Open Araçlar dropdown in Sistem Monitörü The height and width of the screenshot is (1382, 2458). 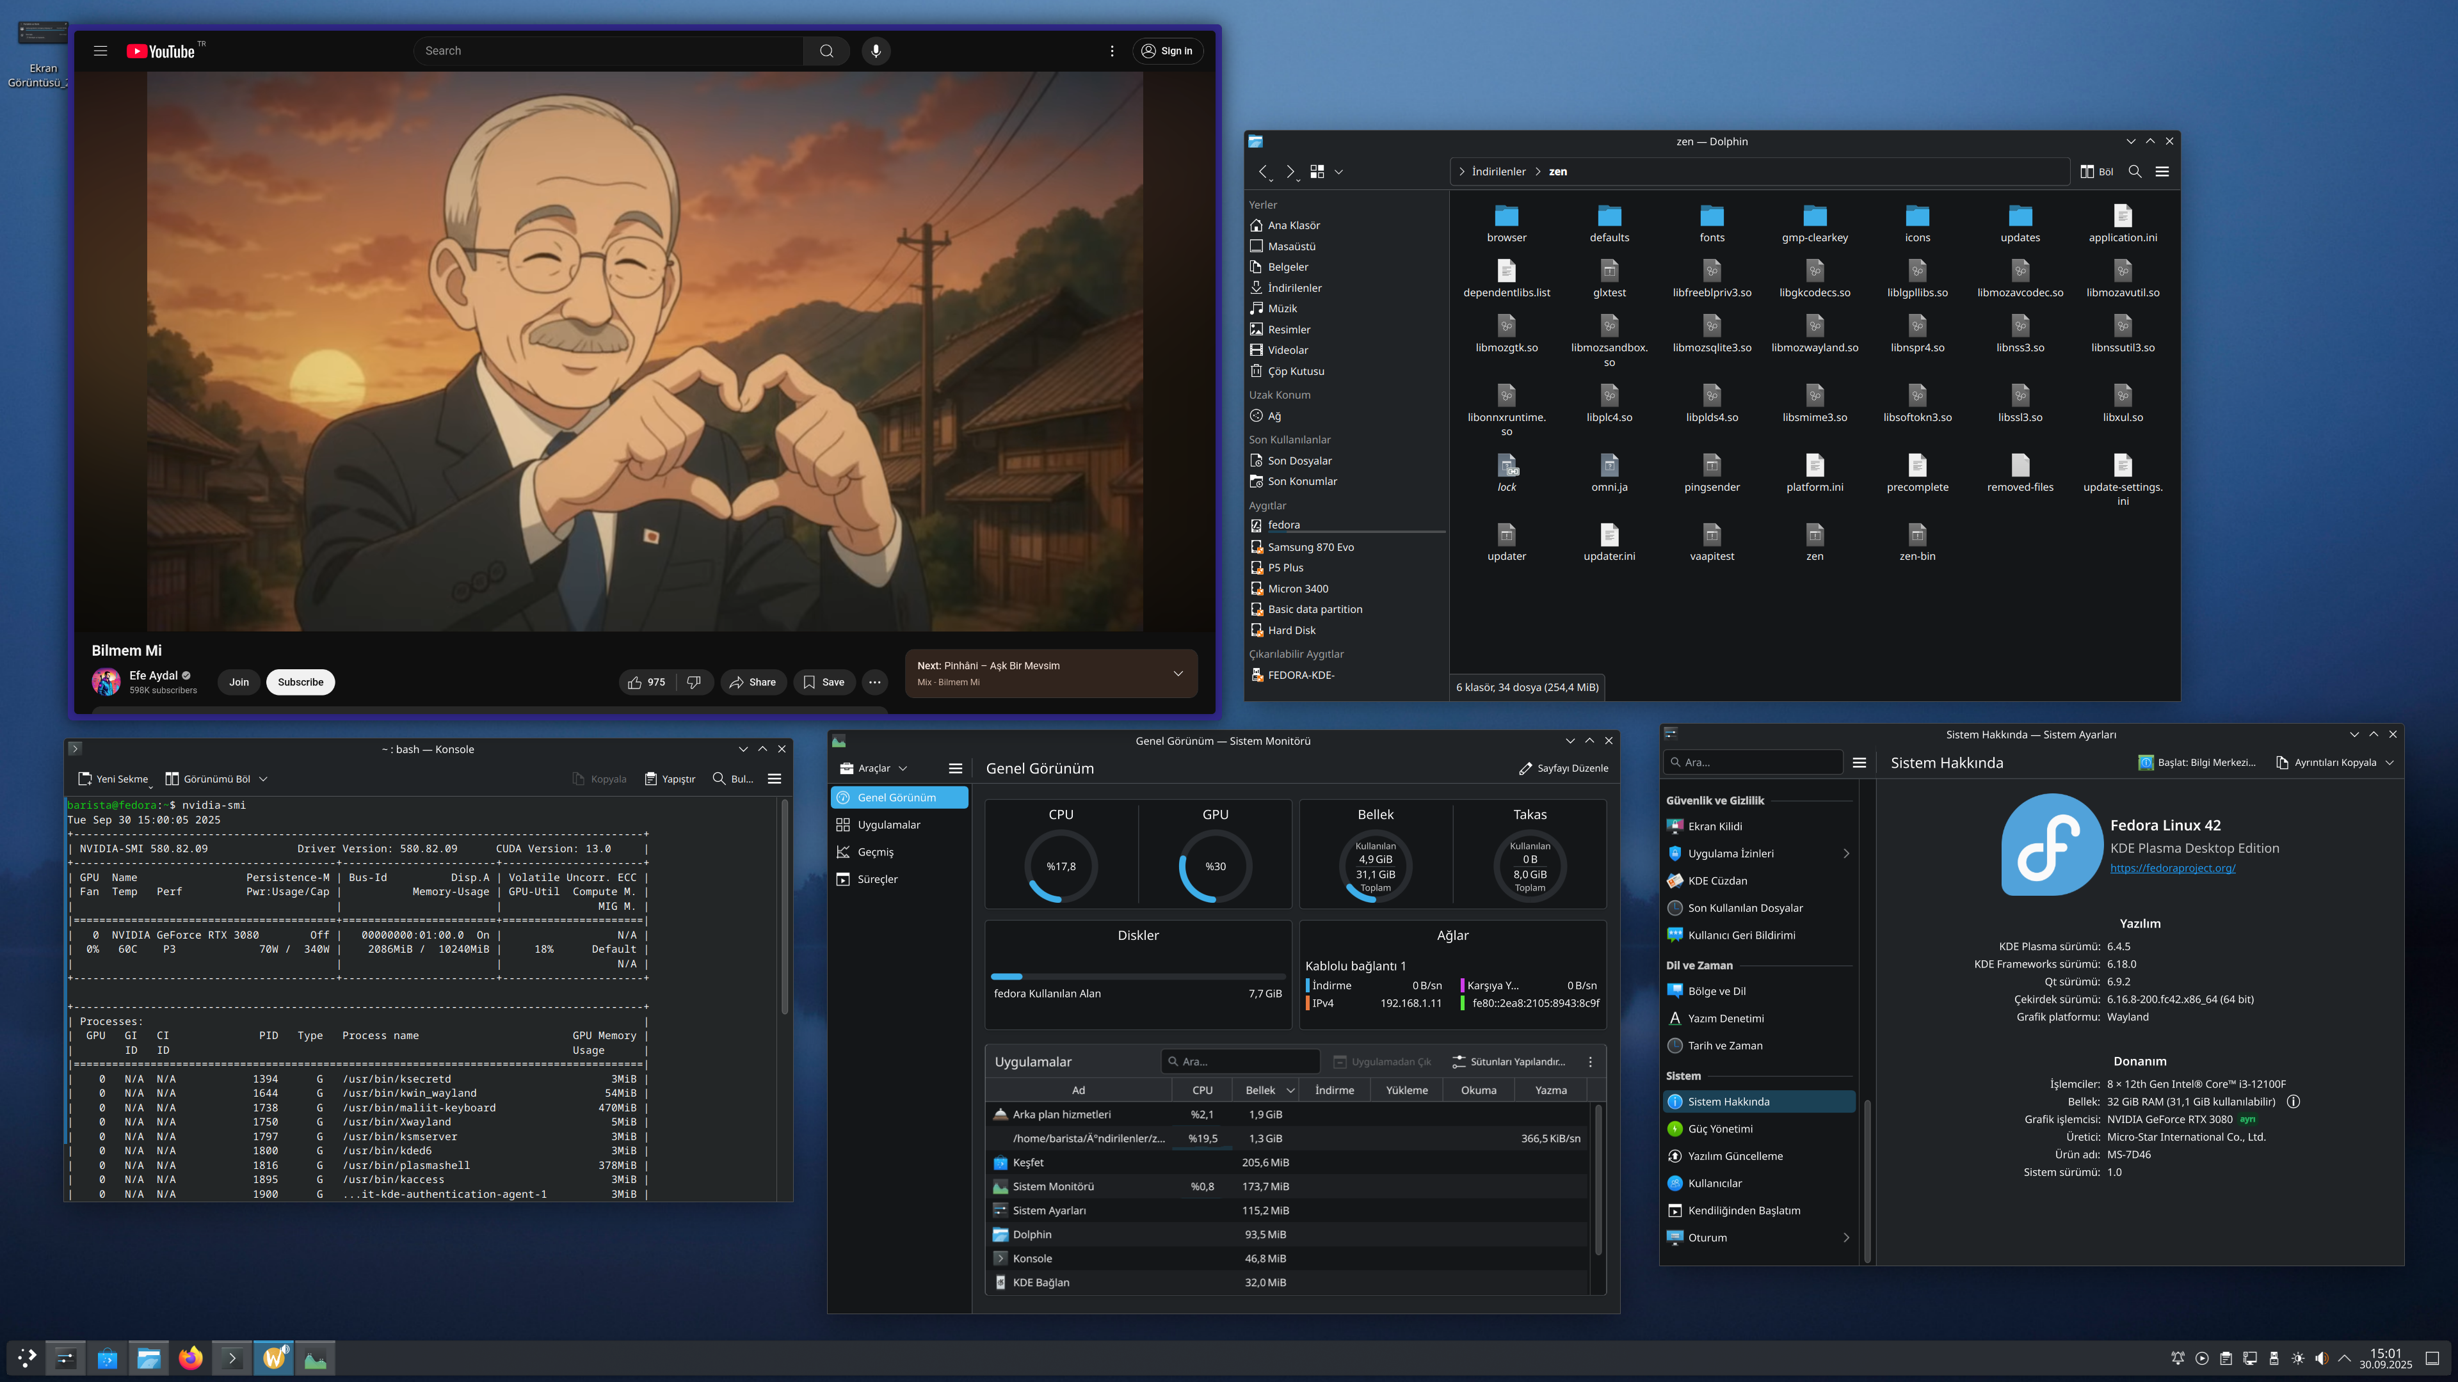(874, 768)
